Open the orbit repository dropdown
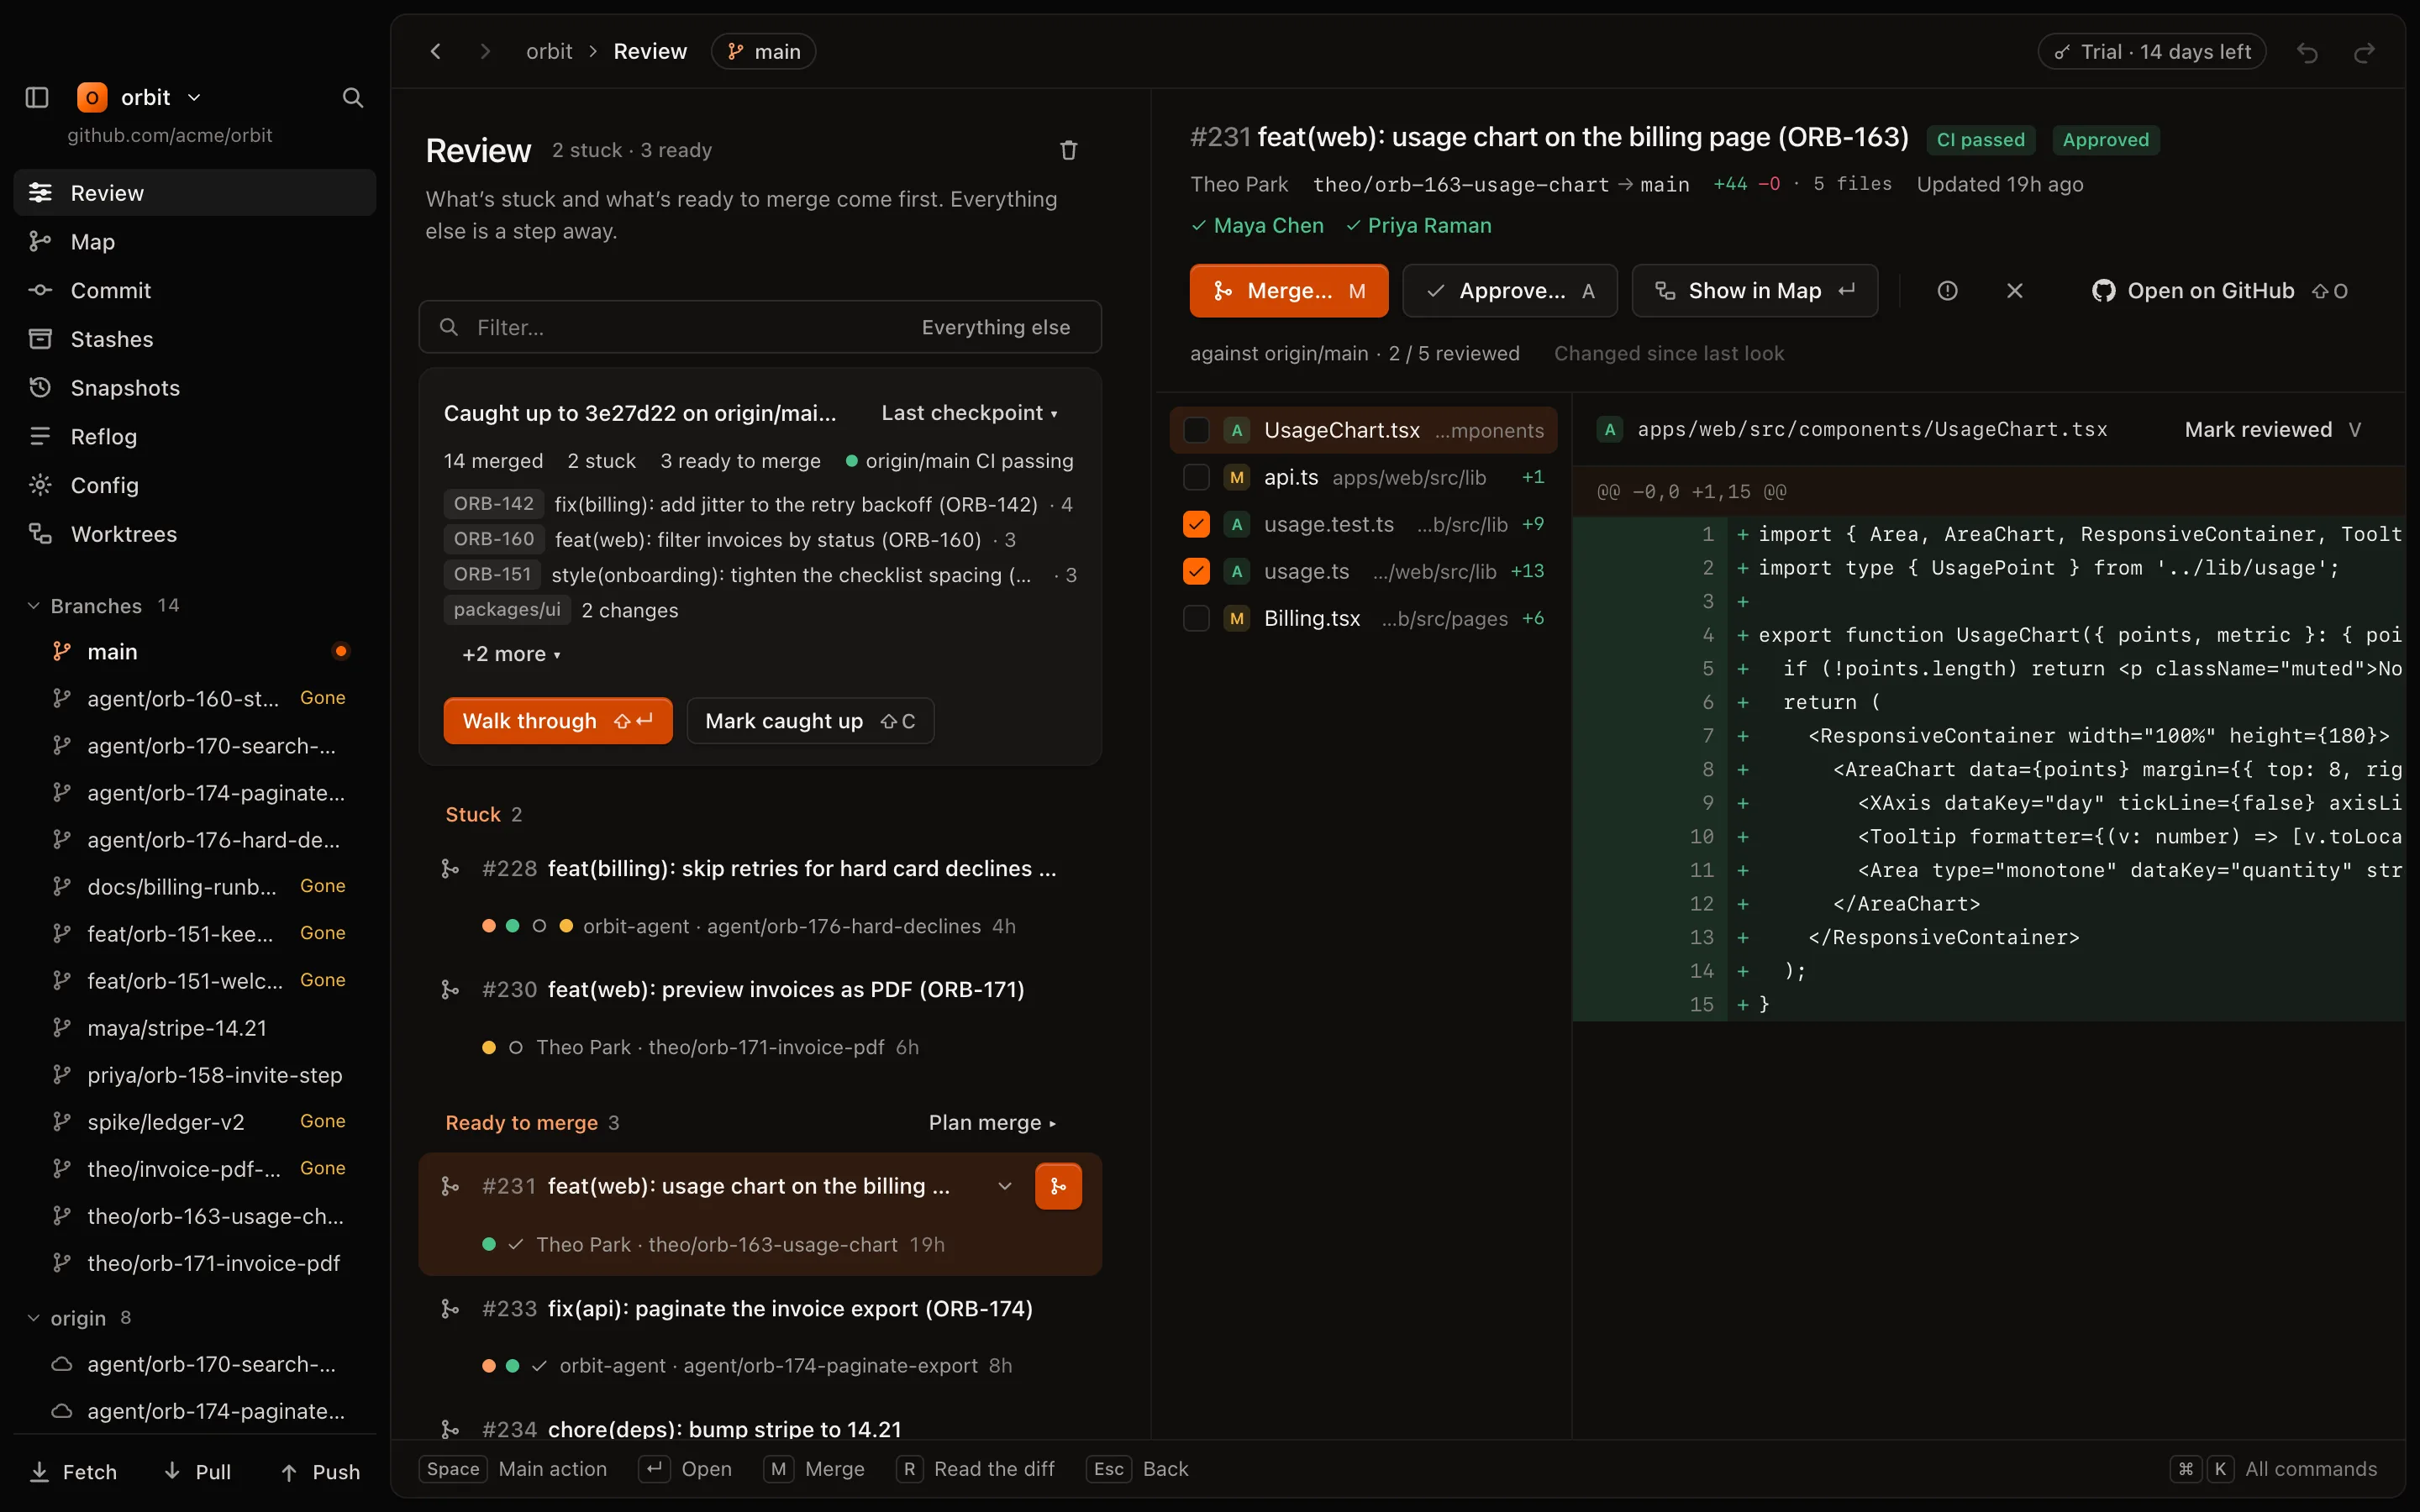The image size is (2420, 1512). tap(139, 97)
